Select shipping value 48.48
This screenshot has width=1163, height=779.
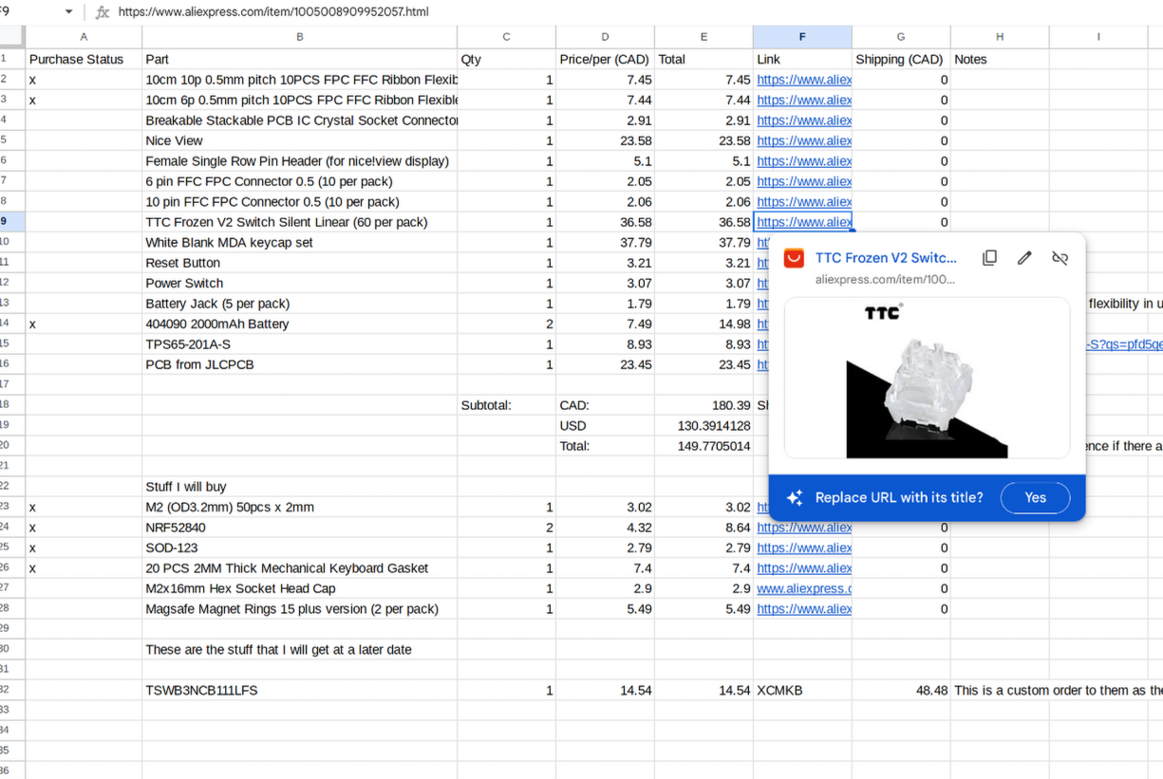pyautogui.click(x=901, y=690)
